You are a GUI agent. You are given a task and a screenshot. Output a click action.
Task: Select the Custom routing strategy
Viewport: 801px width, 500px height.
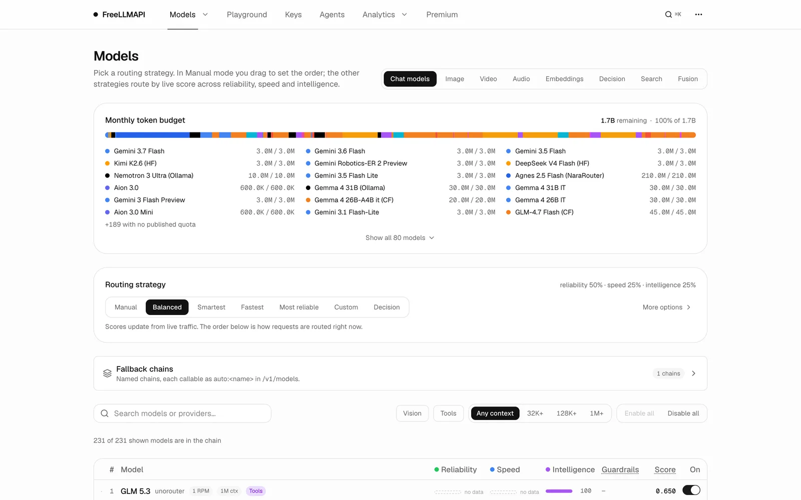[346, 307]
